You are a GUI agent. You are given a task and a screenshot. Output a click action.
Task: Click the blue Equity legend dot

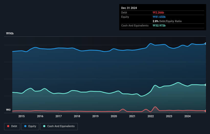click(x=25, y=126)
